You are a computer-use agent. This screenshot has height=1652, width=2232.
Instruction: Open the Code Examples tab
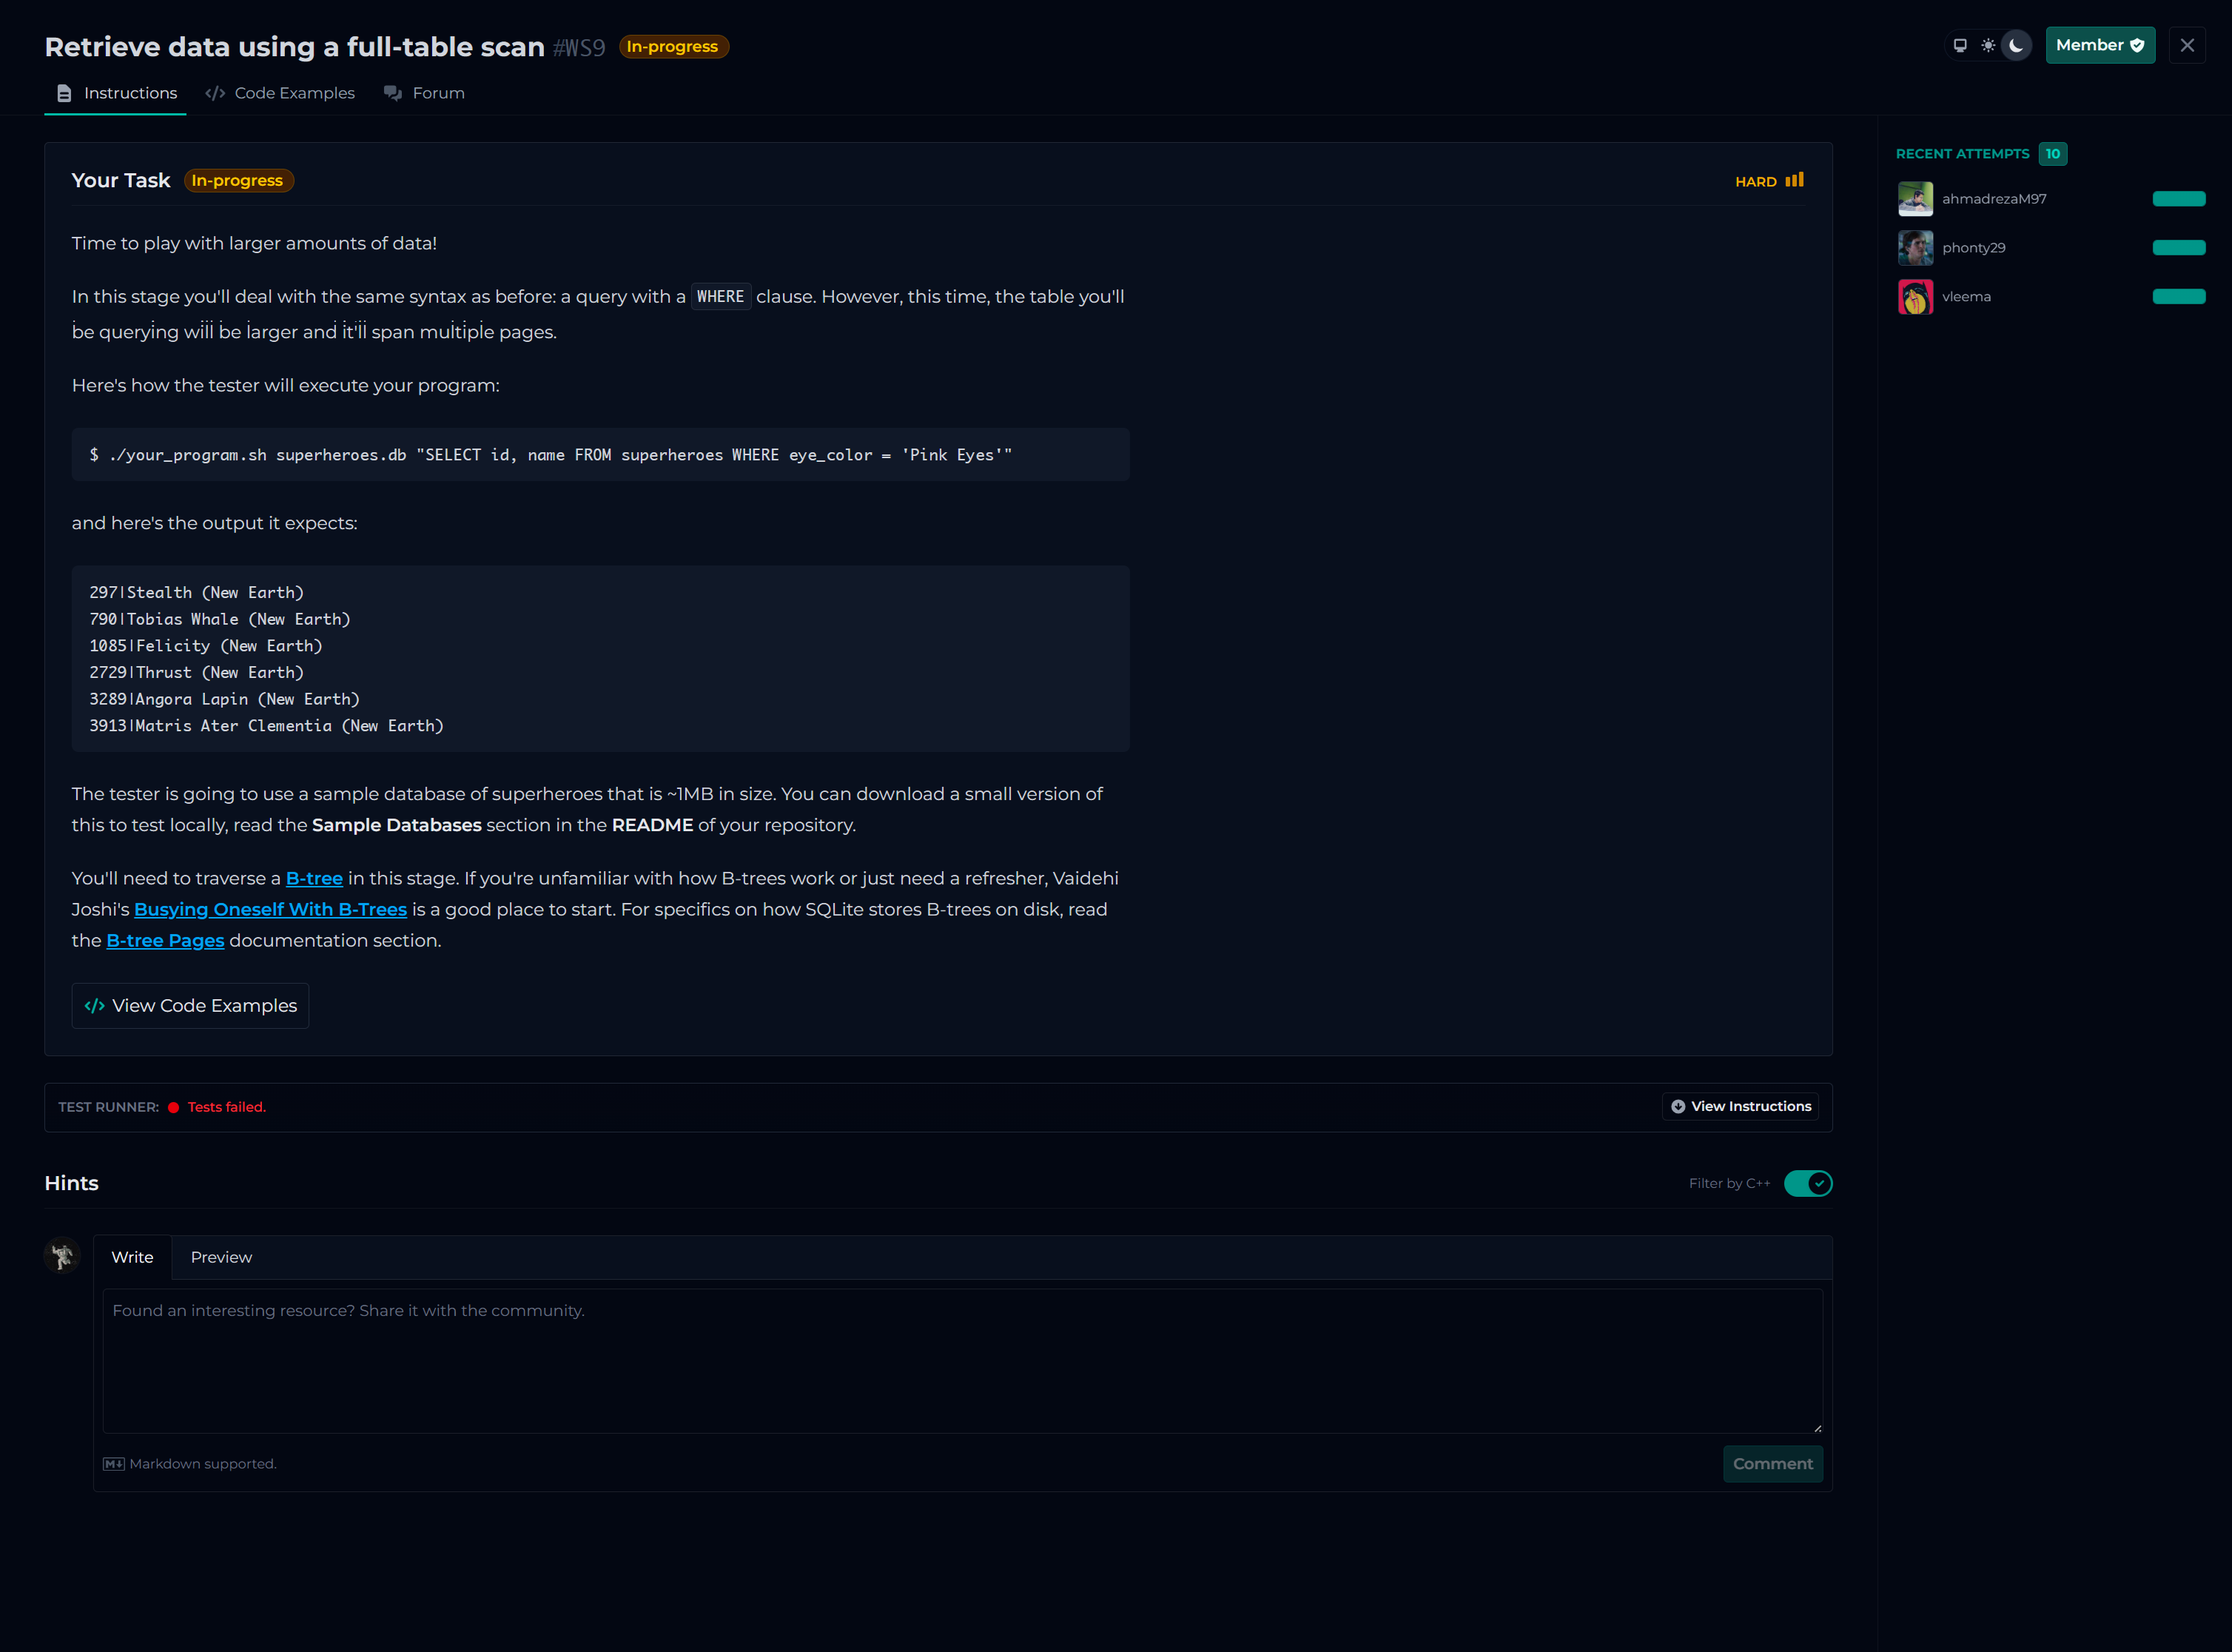pyautogui.click(x=280, y=93)
